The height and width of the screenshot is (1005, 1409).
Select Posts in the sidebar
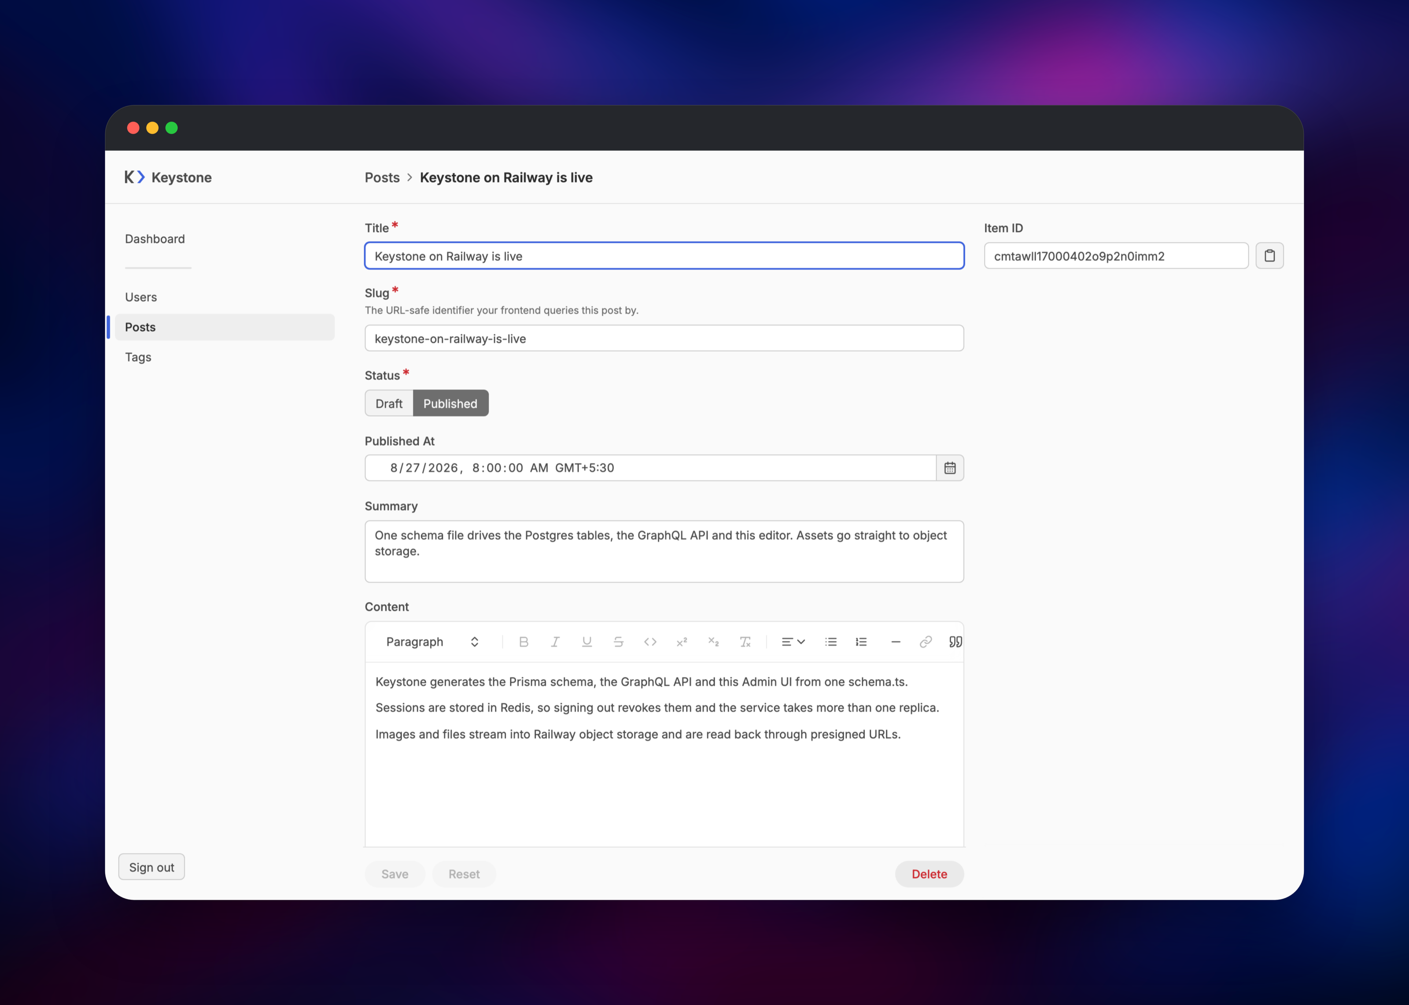click(x=225, y=327)
